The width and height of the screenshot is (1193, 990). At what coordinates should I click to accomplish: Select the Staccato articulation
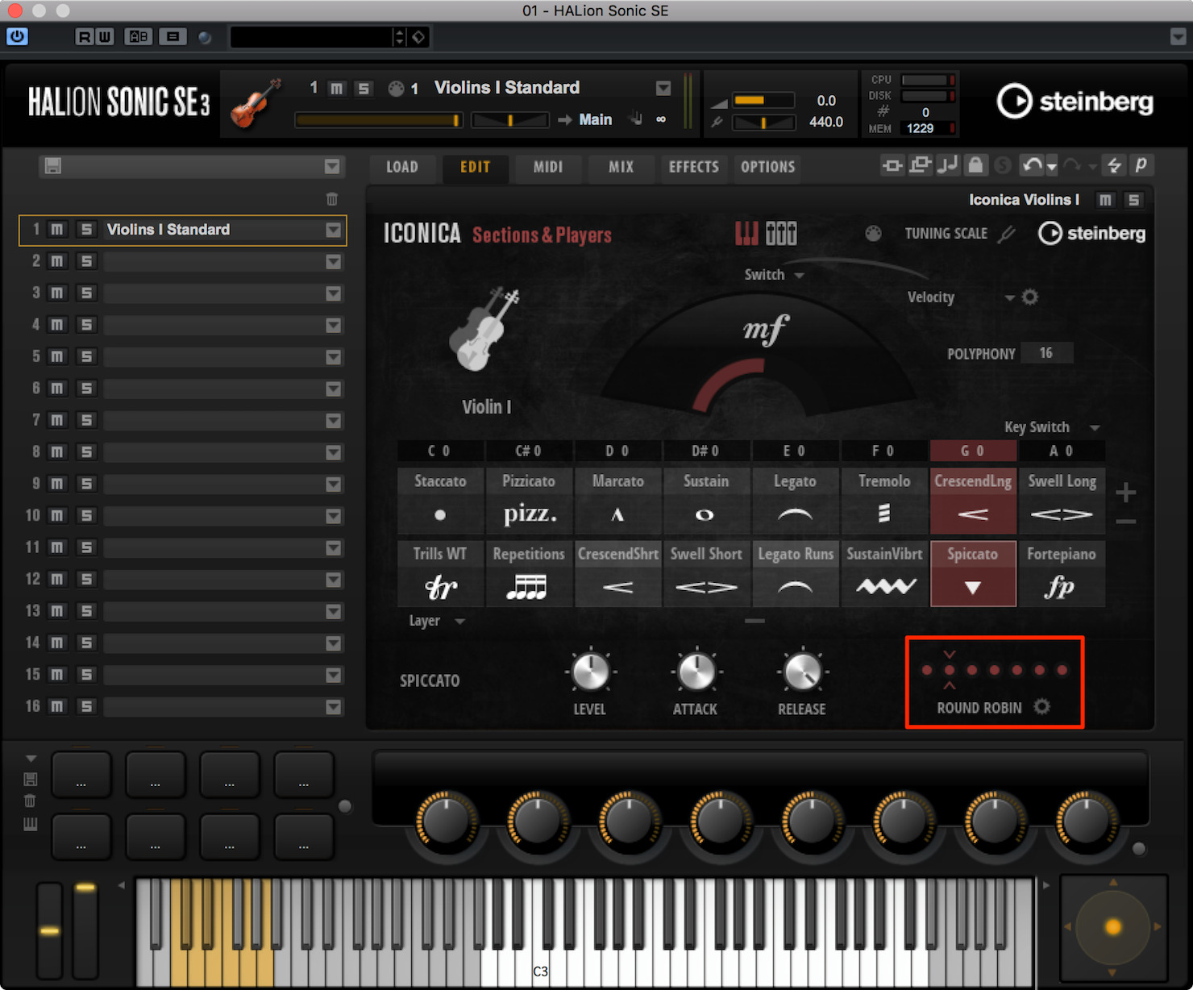440,501
